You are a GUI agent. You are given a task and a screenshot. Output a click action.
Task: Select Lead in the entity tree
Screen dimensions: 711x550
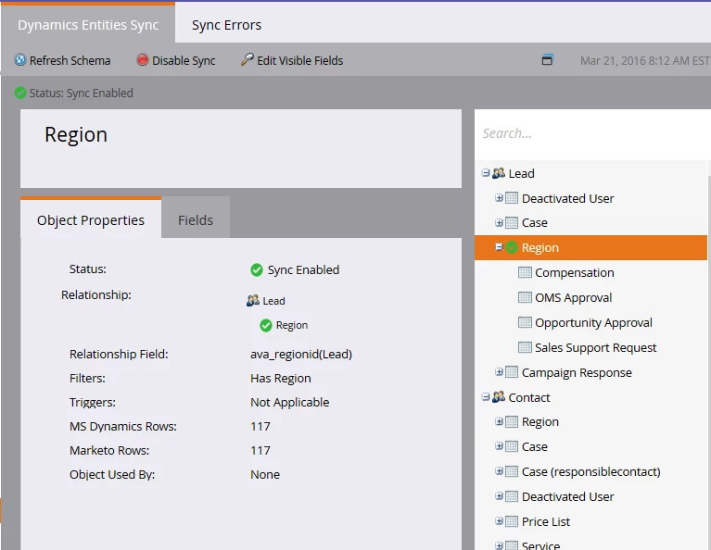522,173
